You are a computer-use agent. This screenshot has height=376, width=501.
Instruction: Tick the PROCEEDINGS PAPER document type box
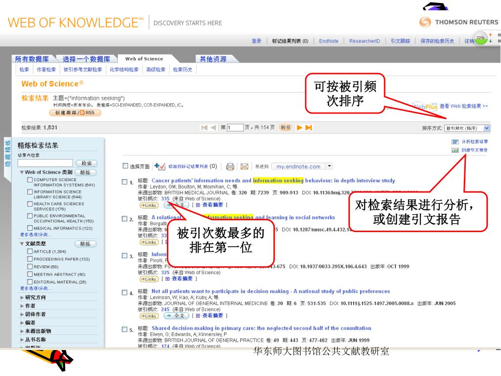click(x=30, y=259)
